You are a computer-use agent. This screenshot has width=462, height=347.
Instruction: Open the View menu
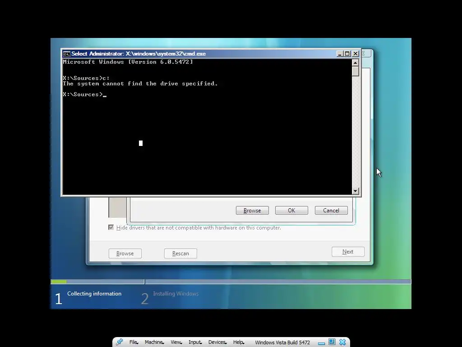click(x=176, y=342)
